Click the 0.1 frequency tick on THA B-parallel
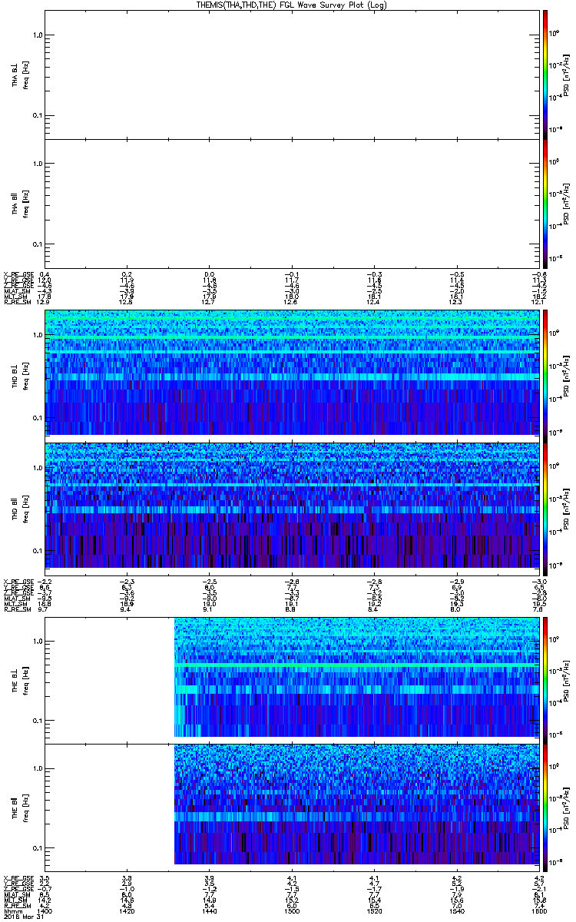The image size is (576, 922). point(38,244)
